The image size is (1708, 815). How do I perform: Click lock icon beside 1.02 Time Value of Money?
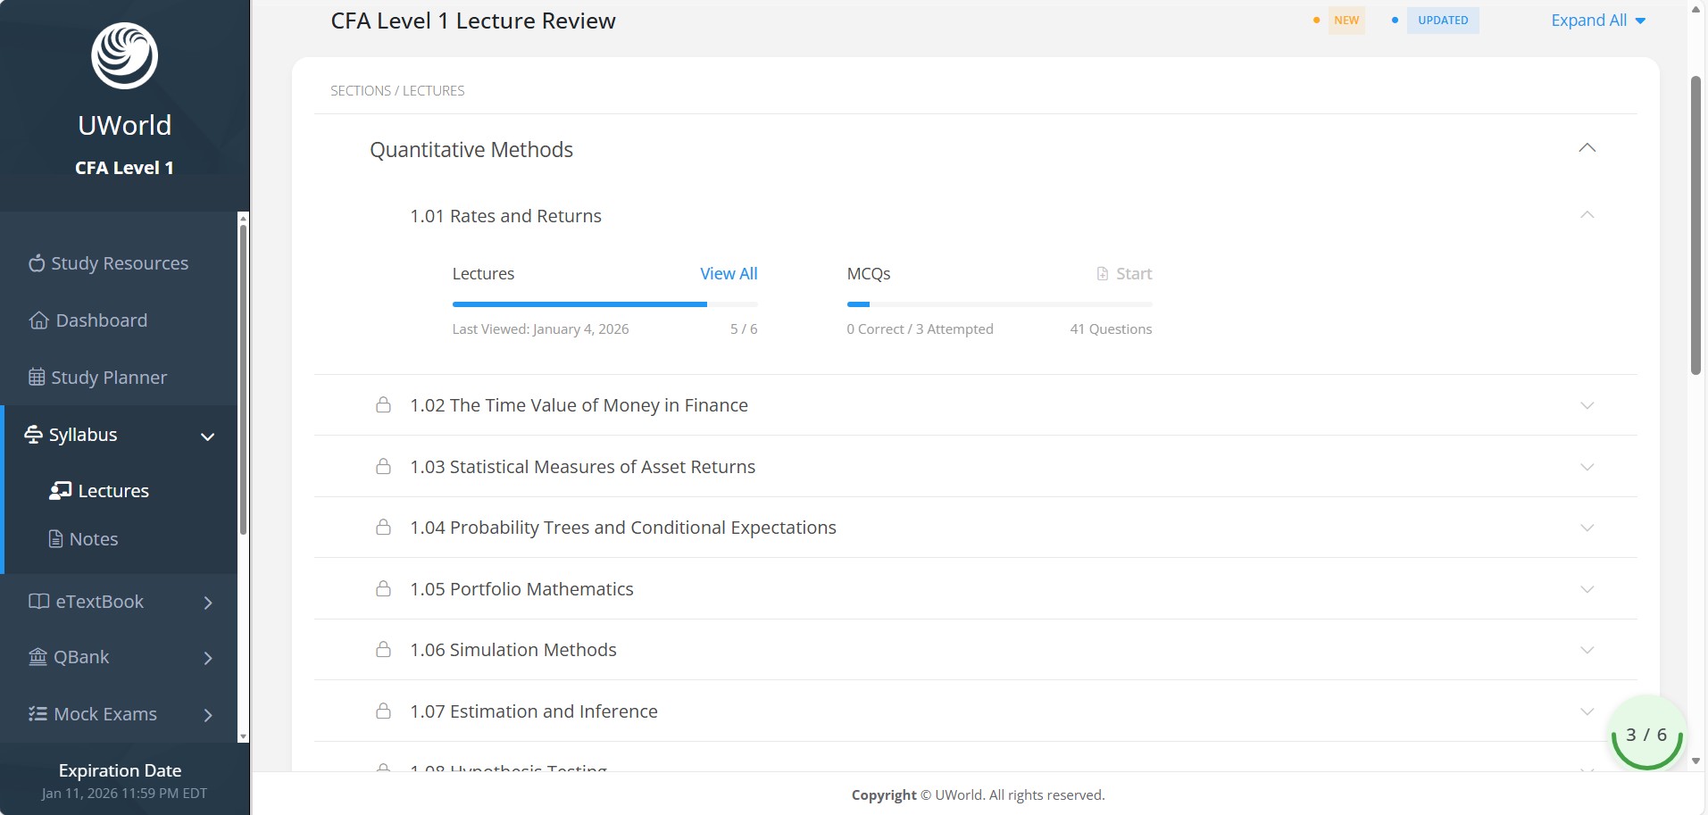click(x=383, y=405)
